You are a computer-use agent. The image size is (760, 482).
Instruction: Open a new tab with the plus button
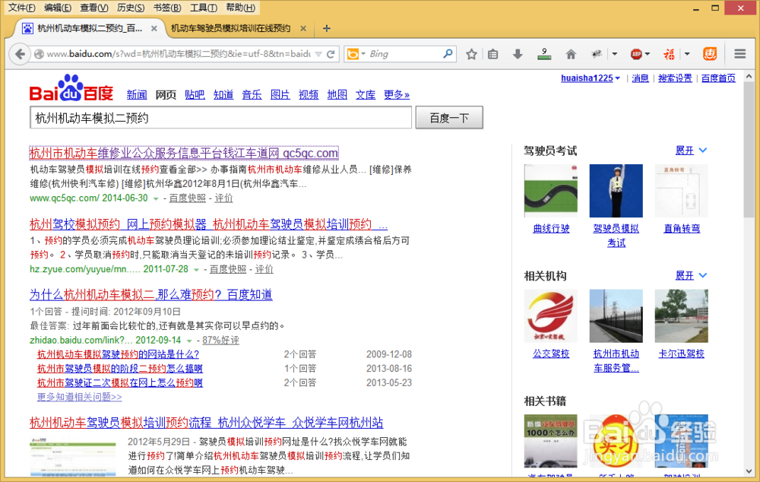(327, 29)
